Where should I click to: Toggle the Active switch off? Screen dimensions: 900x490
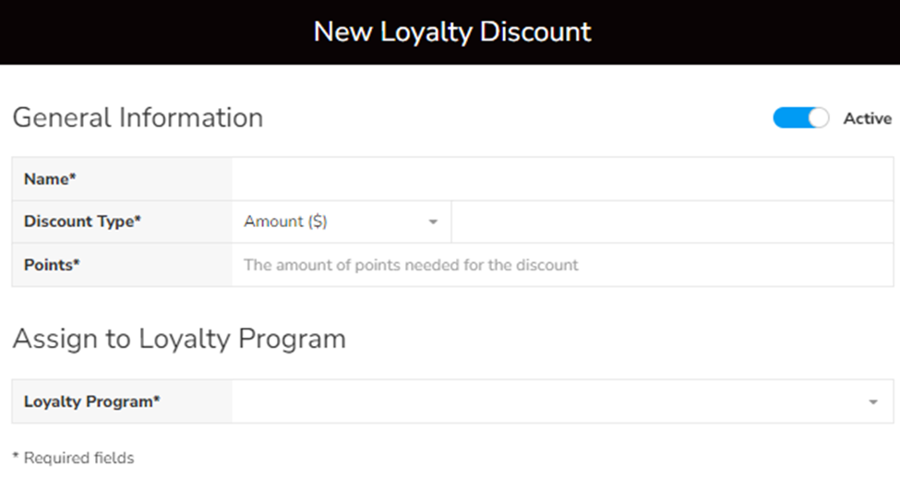pos(800,118)
